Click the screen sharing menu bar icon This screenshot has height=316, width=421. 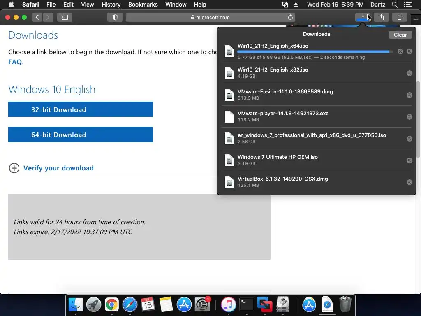[x=285, y=5]
